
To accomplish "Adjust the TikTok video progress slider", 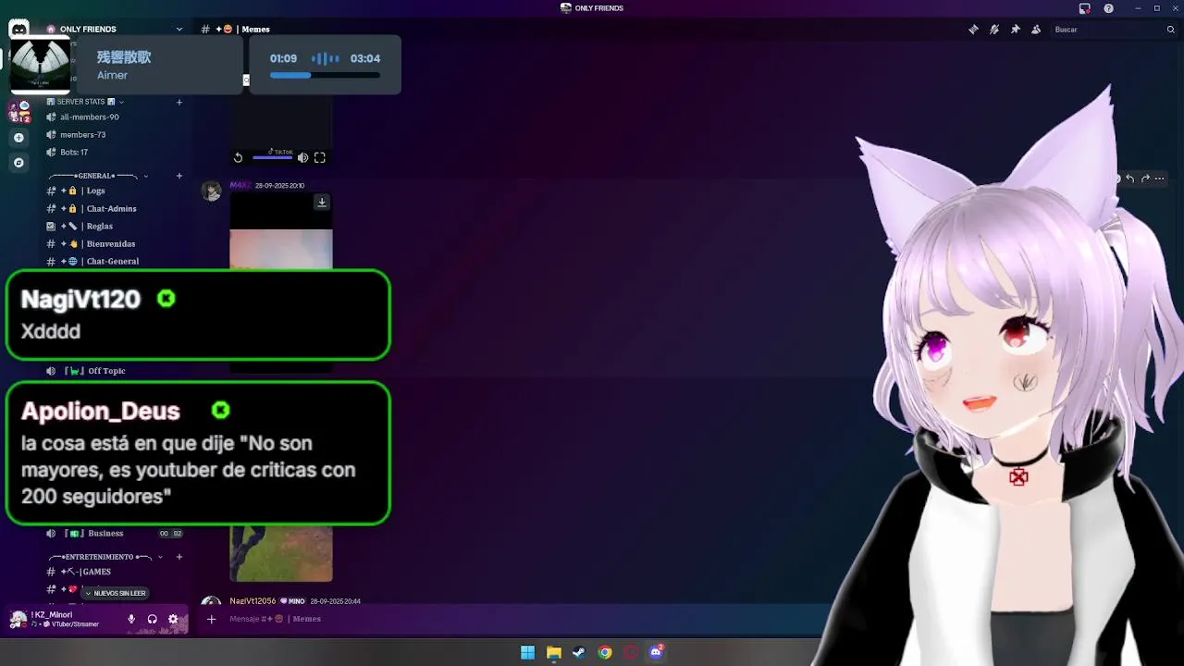I will 272,158.
